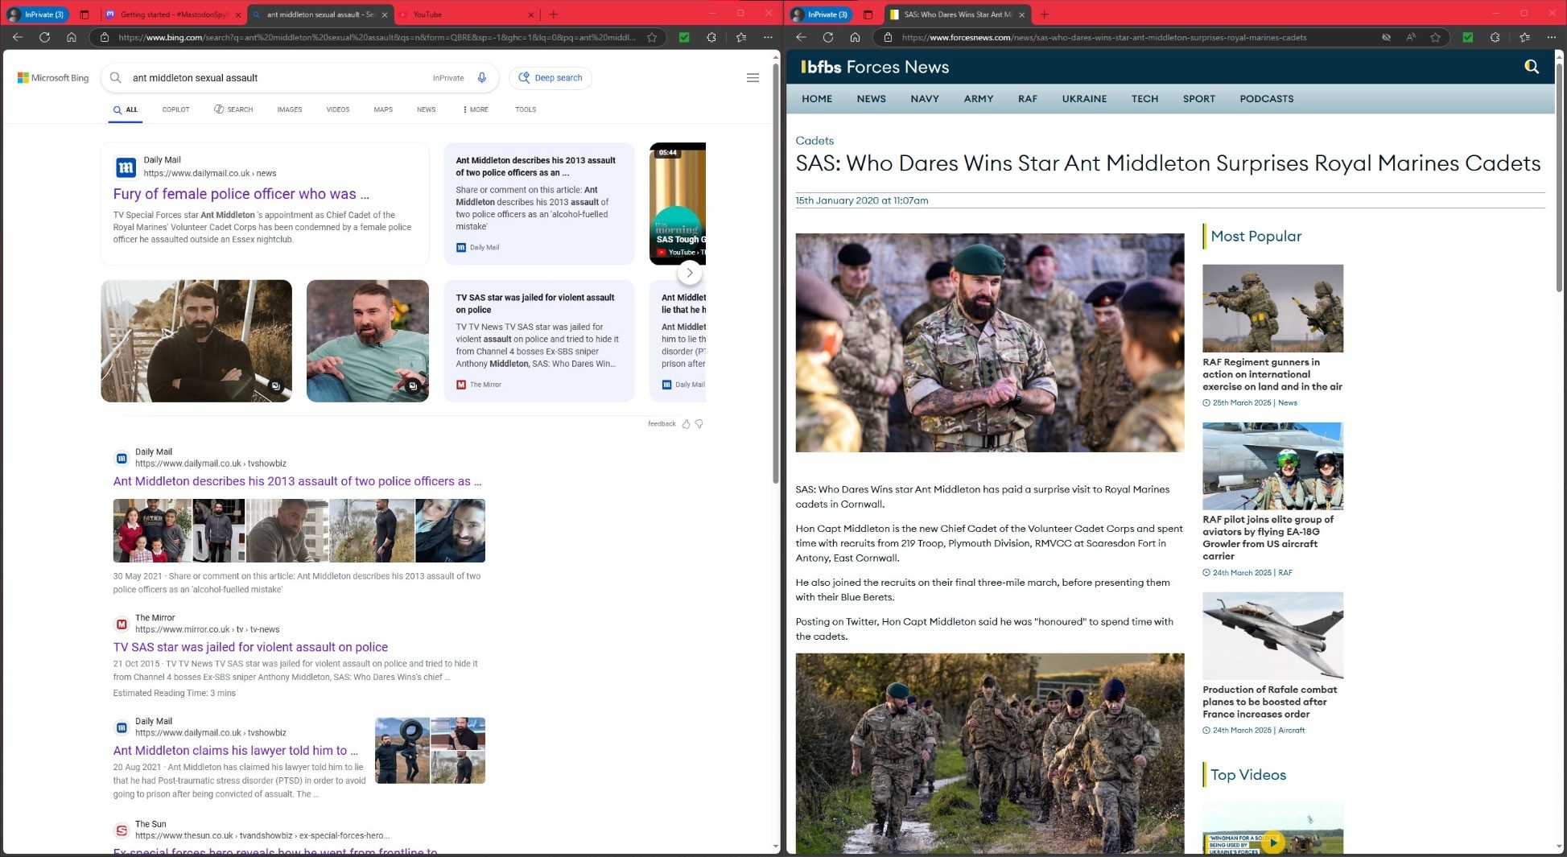This screenshot has height=857, width=1567.
Task: Click the Microsoft Bing logo
Action: [x=53, y=78]
